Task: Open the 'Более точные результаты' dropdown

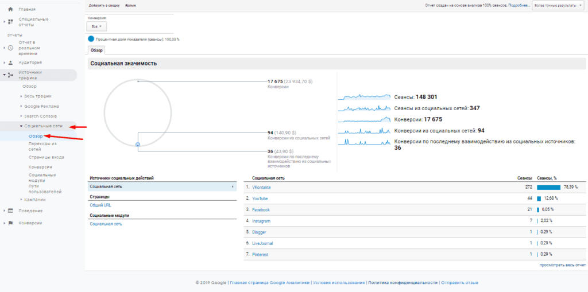Action: pos(558,5)
